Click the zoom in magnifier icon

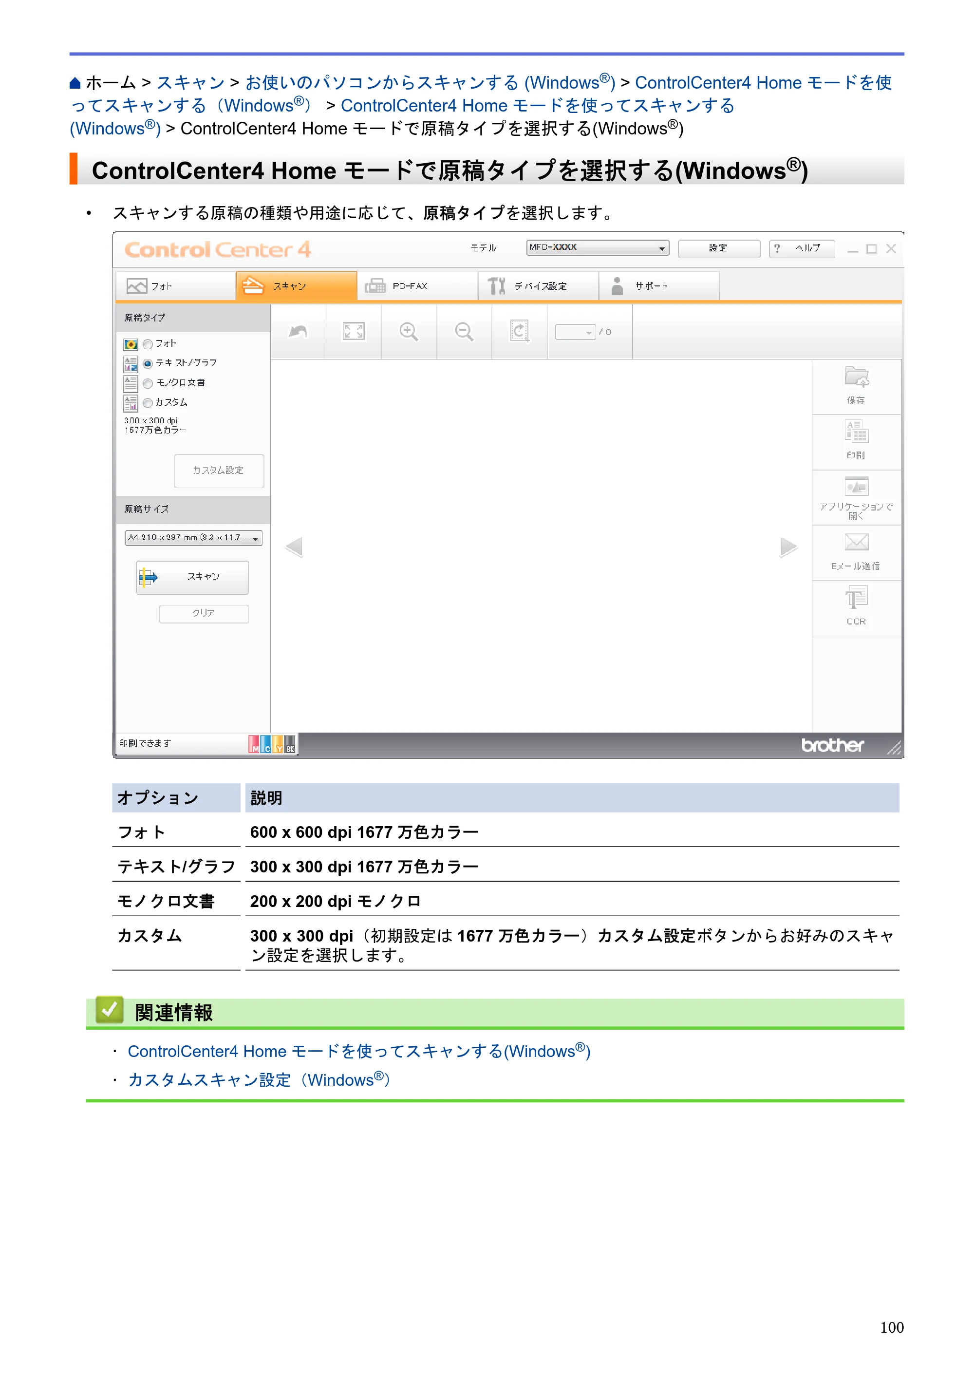click(409, 331)
